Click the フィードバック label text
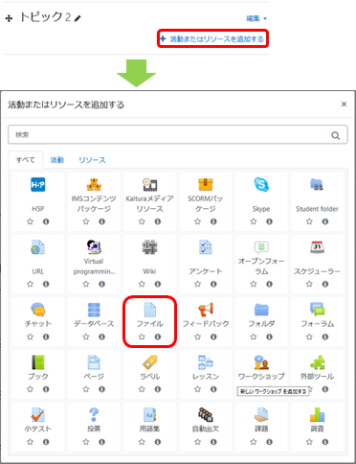Viewport: 356px width, 464px height. pos(206,323)
